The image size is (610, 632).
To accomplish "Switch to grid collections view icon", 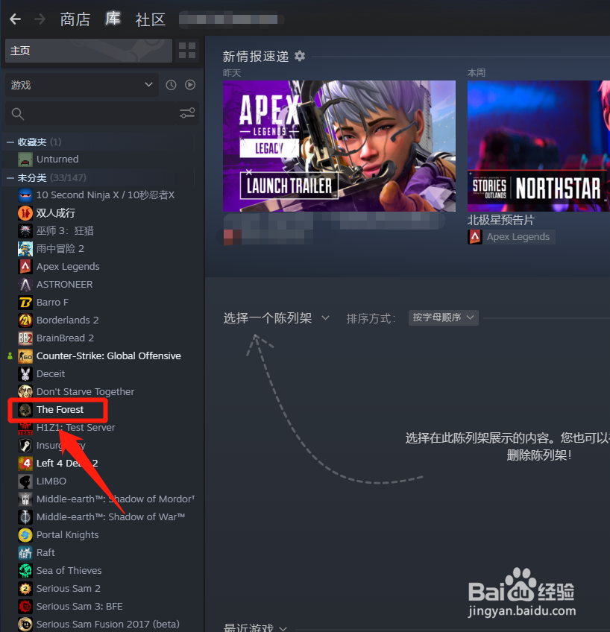I will [x=187, y=51].
